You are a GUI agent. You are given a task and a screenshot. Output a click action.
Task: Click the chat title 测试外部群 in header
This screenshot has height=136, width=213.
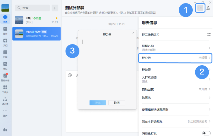[x=74, y=8]
